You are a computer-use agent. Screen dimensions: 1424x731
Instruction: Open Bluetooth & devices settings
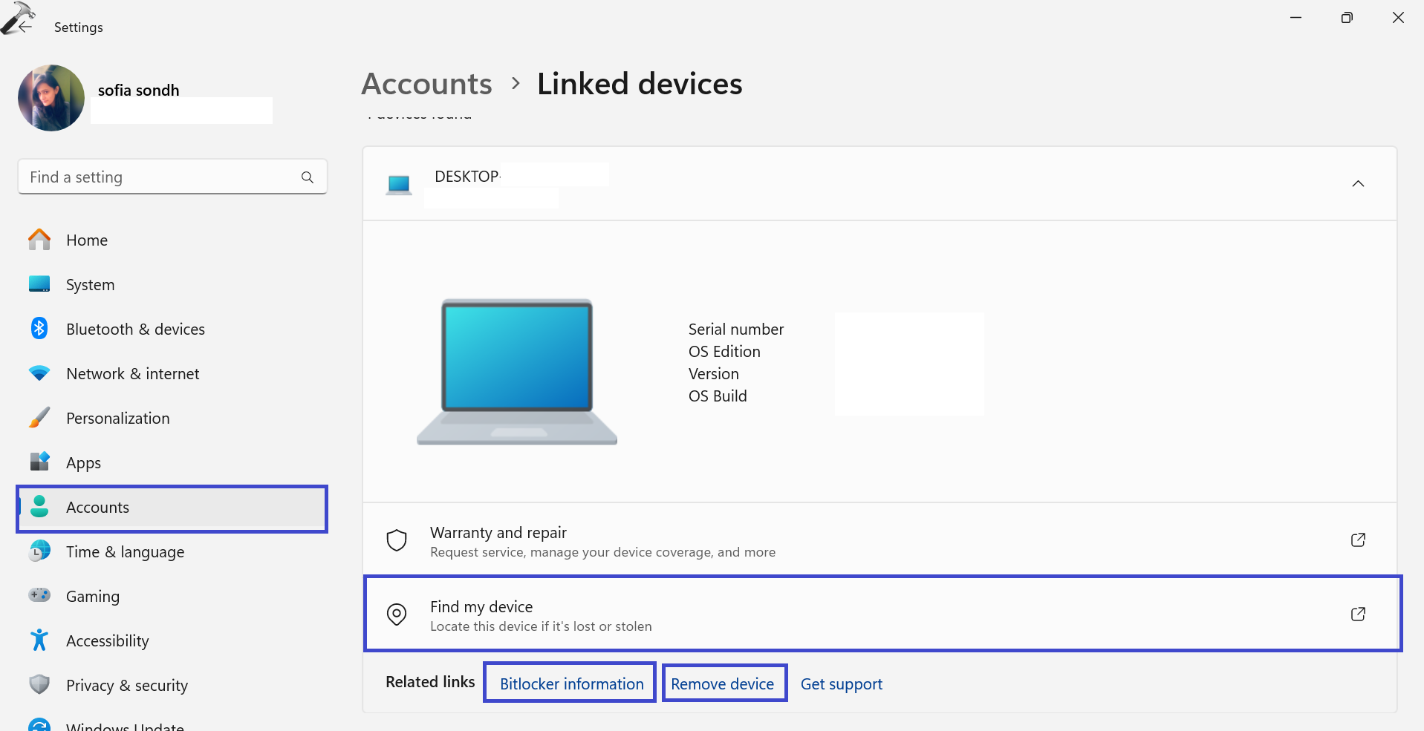pos(39,329)
